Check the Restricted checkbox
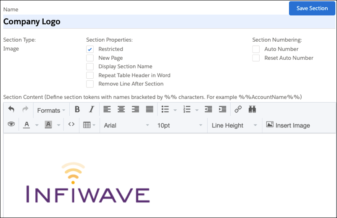337x218 pixels. pos(90,49)
